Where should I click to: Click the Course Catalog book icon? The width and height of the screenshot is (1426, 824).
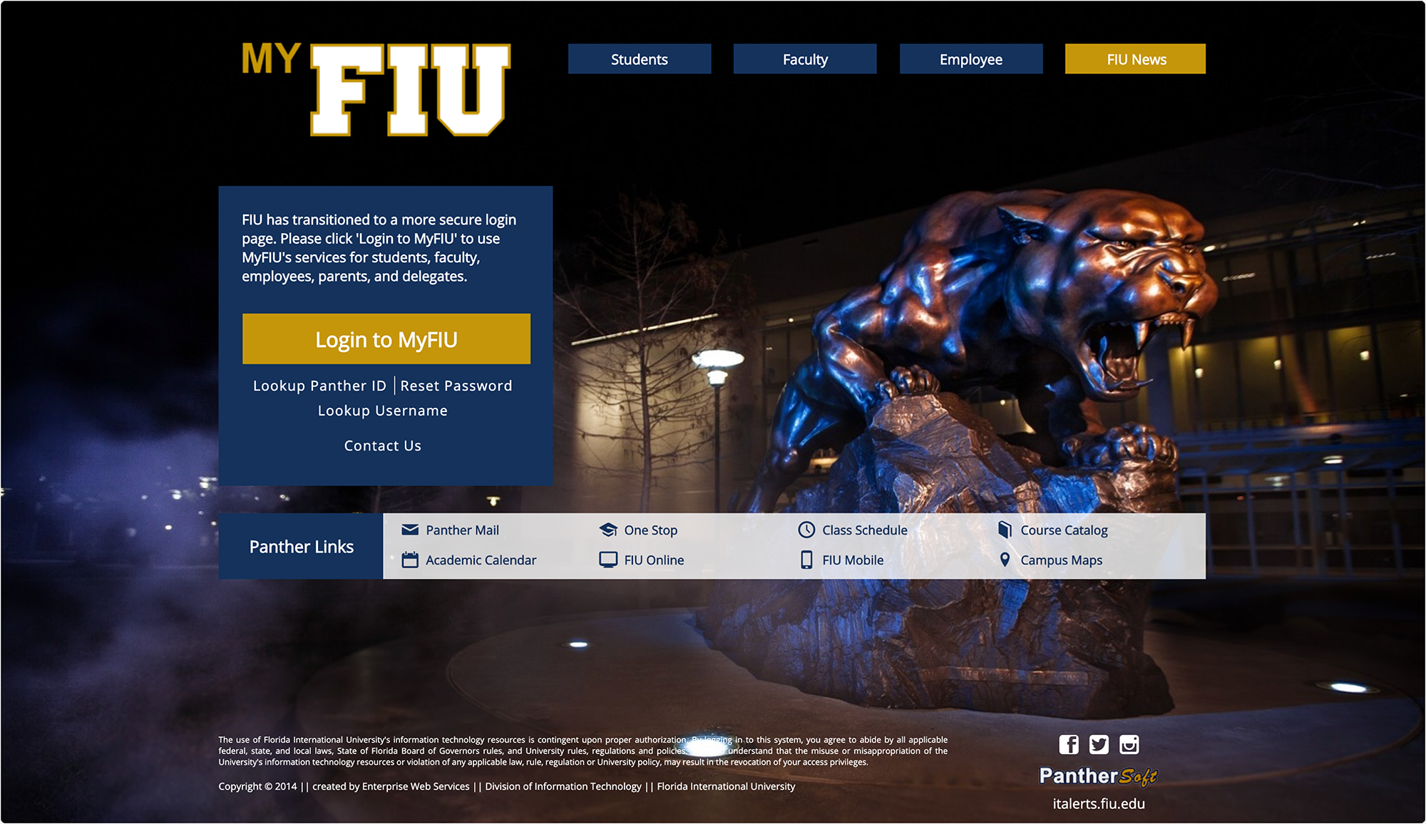(x=1005, y=531)
